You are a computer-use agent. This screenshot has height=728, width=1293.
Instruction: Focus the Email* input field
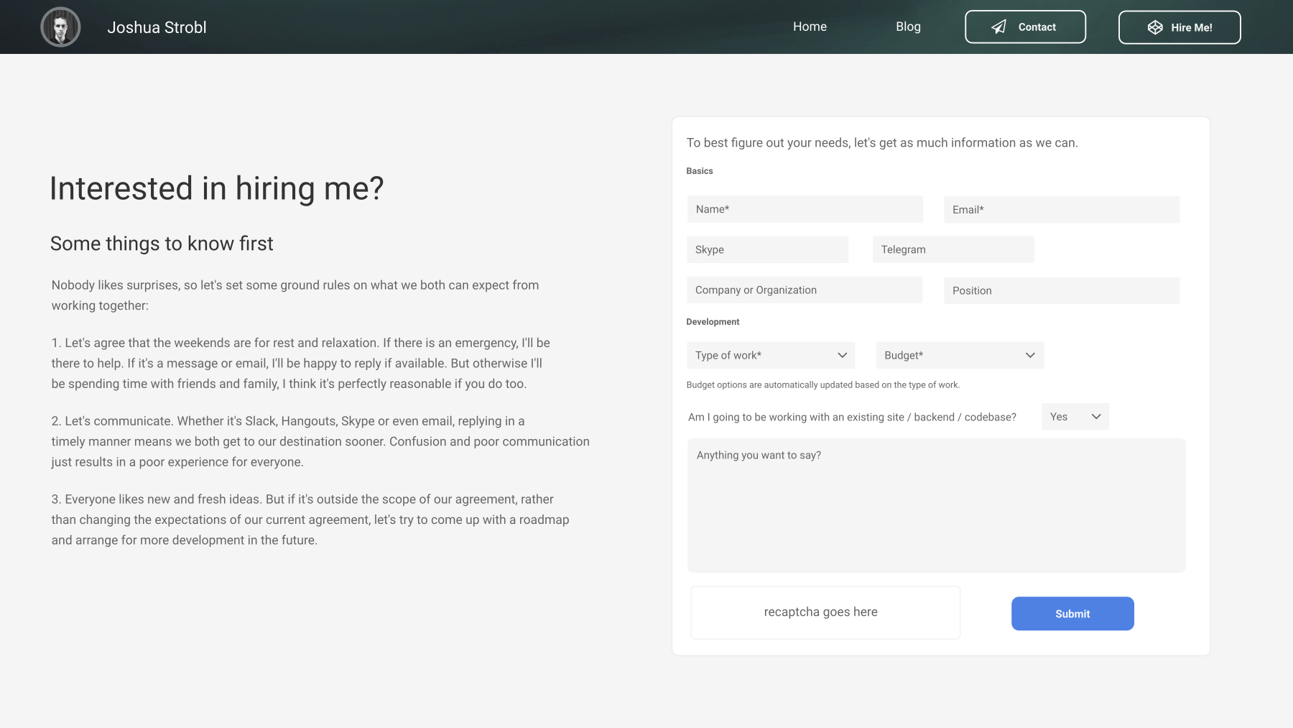point(1062,210)
